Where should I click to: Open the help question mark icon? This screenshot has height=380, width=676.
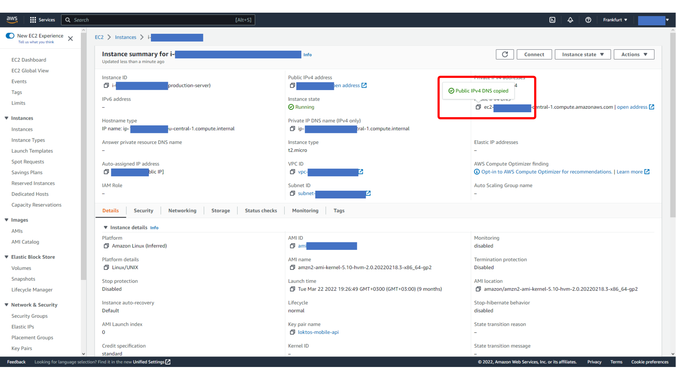(x=588, y=20)
